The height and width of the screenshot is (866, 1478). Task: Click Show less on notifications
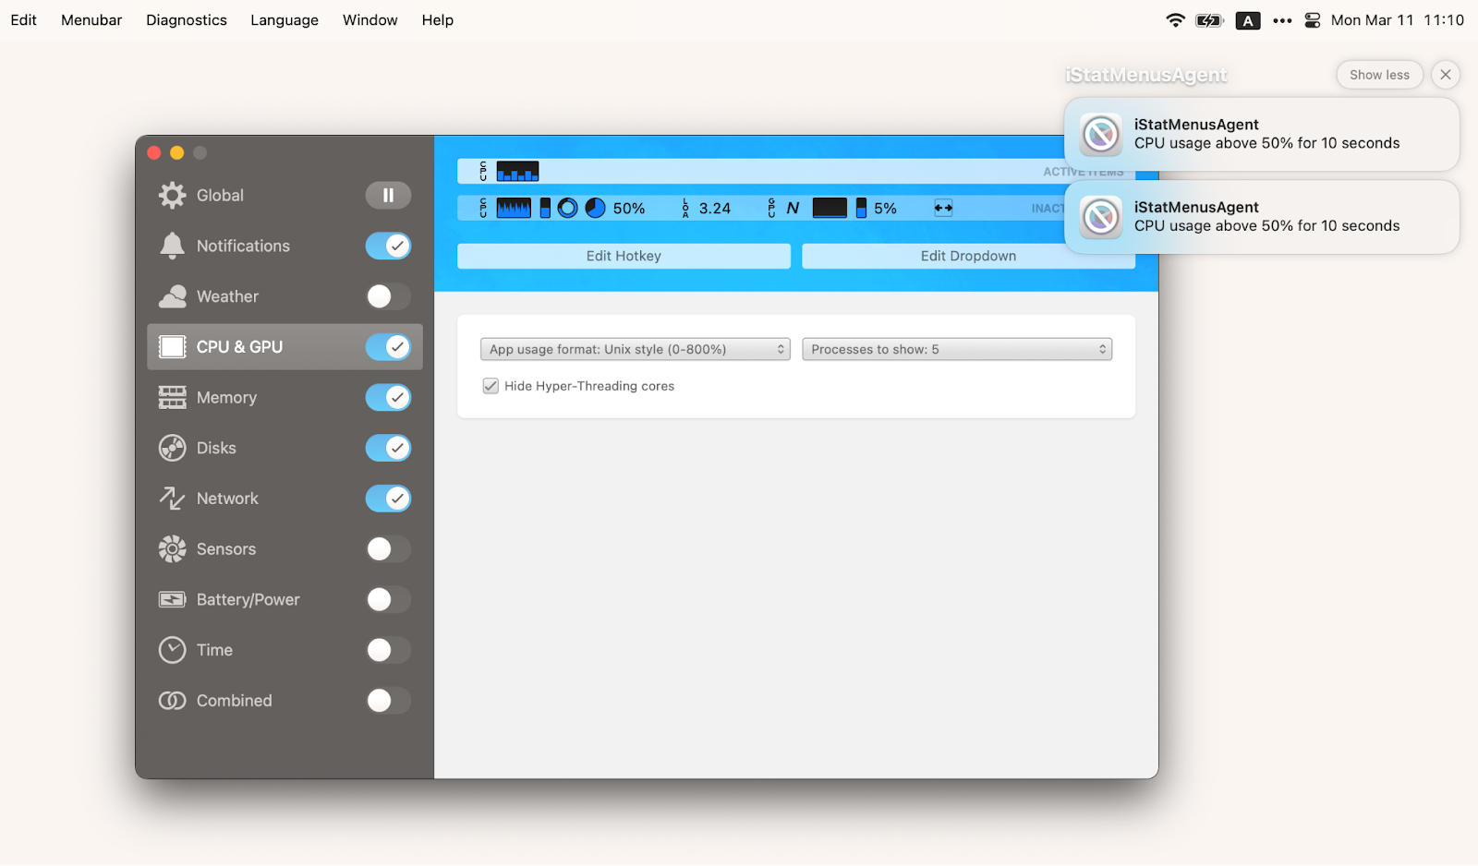point(1379,75)
